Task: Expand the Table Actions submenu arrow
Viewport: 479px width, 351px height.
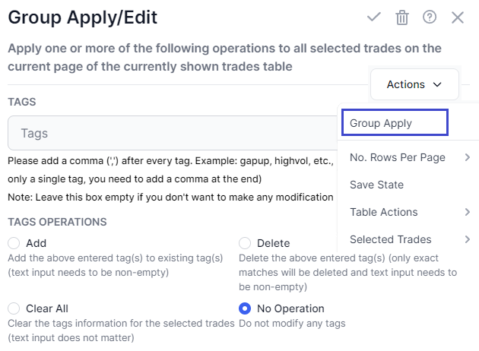Action: pyautogui.click(x=468, y=212)
